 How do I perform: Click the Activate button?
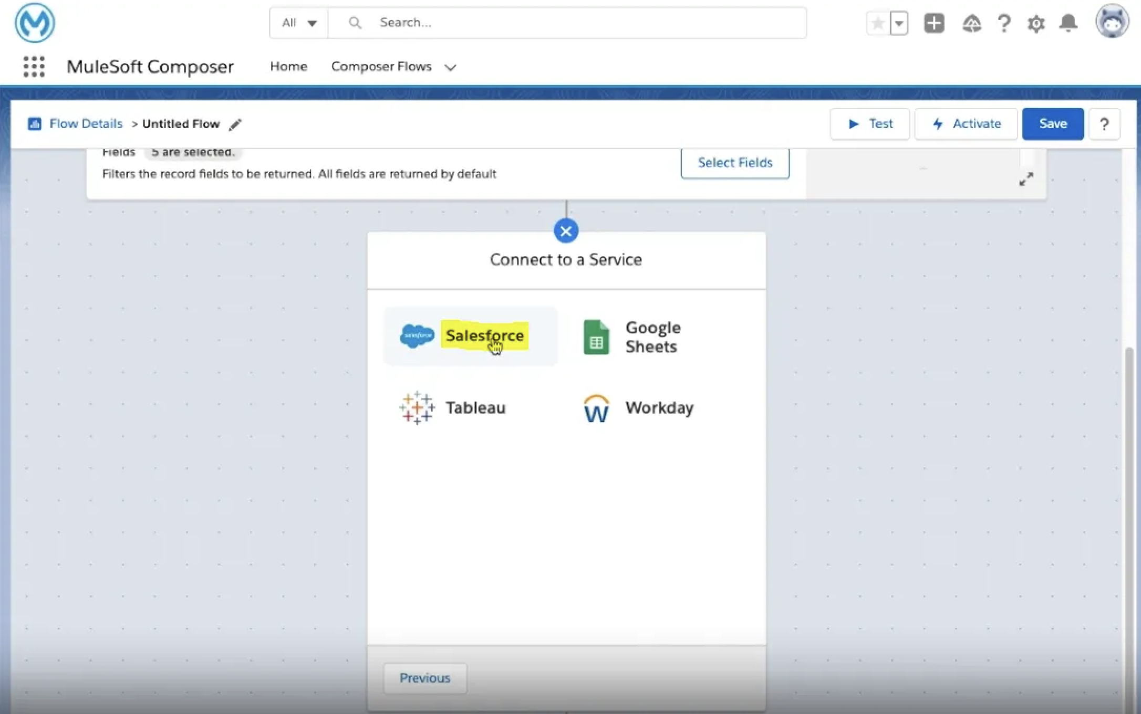coord(966,124)
